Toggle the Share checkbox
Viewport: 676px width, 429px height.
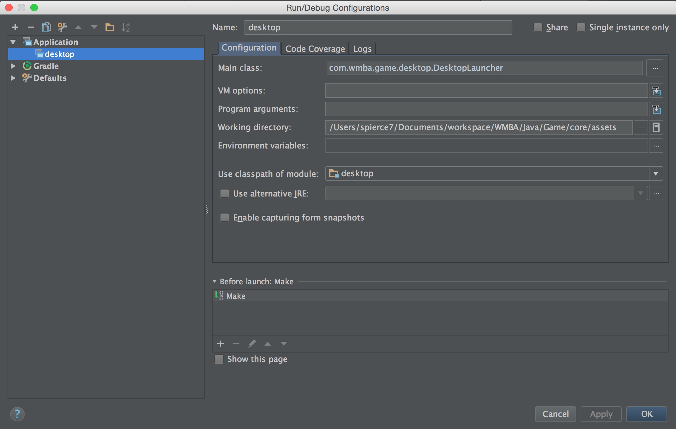[537, 27]
